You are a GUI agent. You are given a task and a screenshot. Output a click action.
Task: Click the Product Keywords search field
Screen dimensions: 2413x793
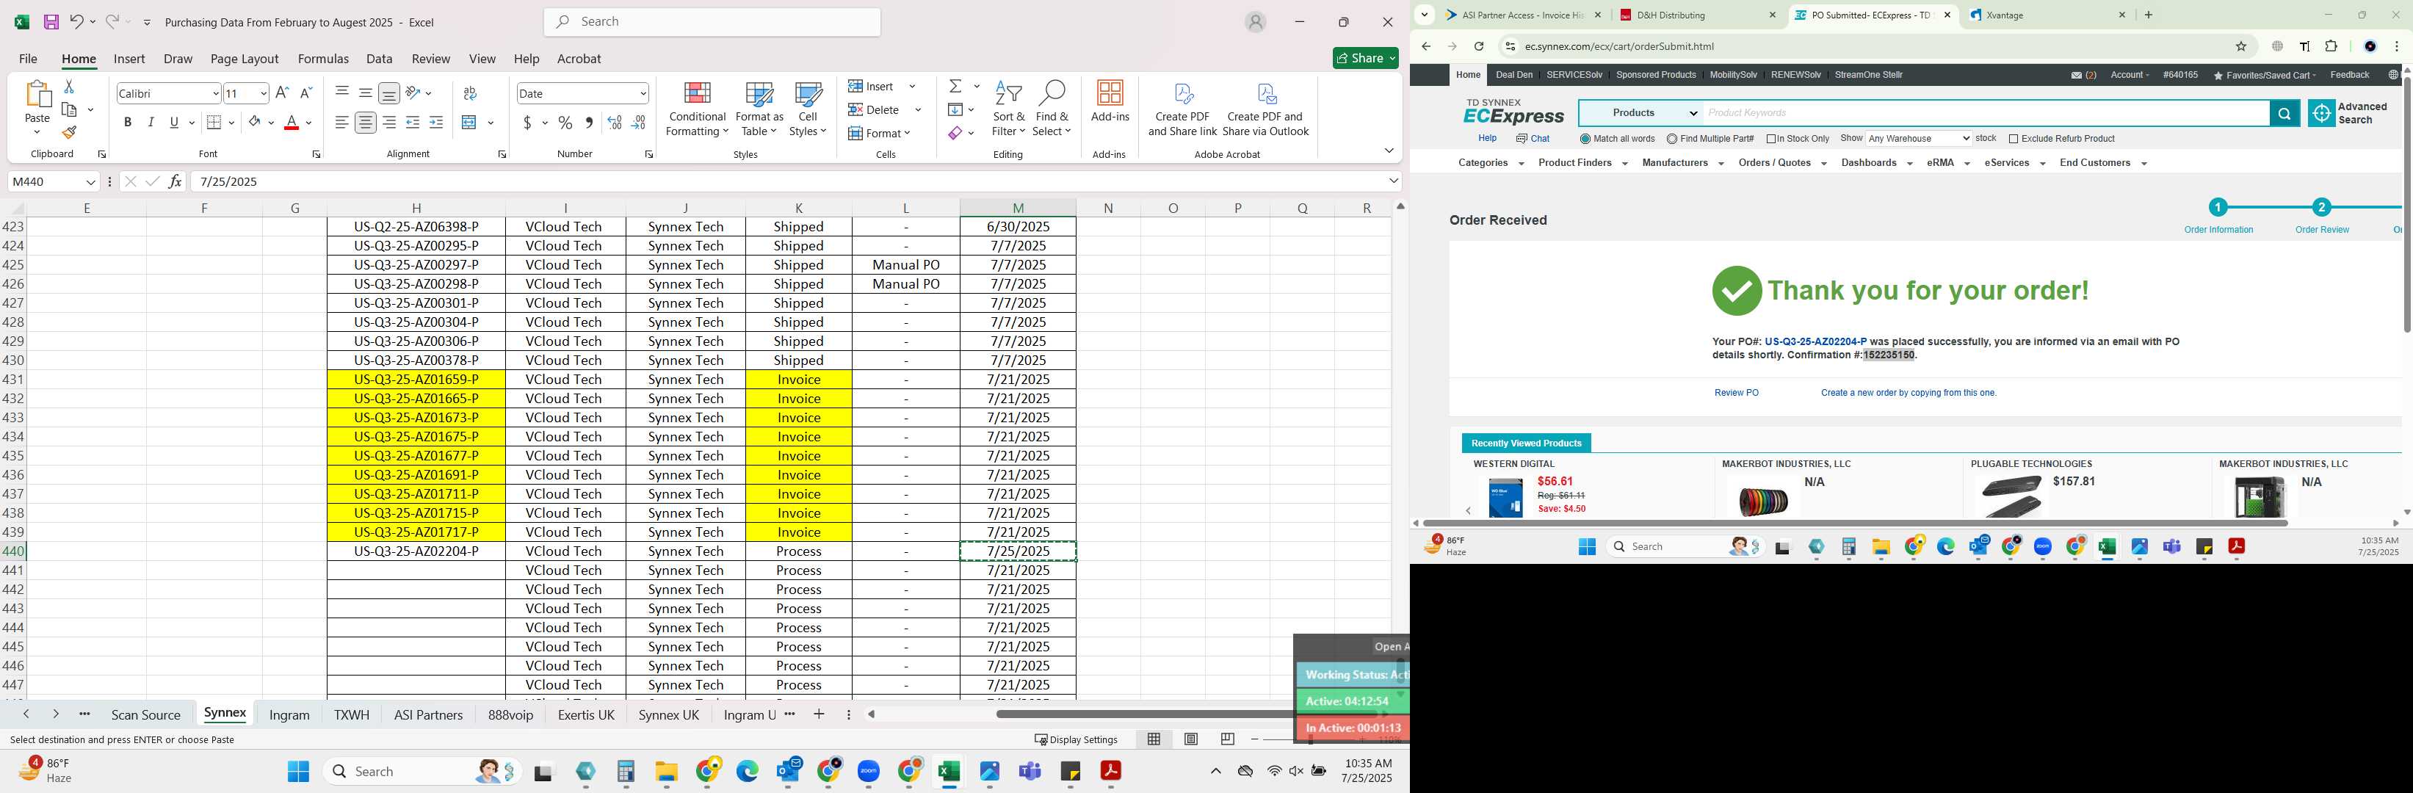coord(1986,113)
